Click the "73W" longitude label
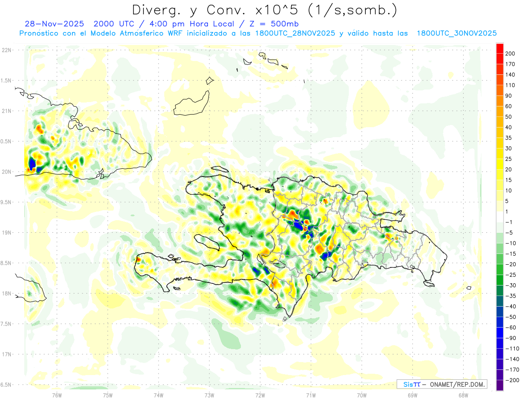Screen dimensions: 520x401 209,395
